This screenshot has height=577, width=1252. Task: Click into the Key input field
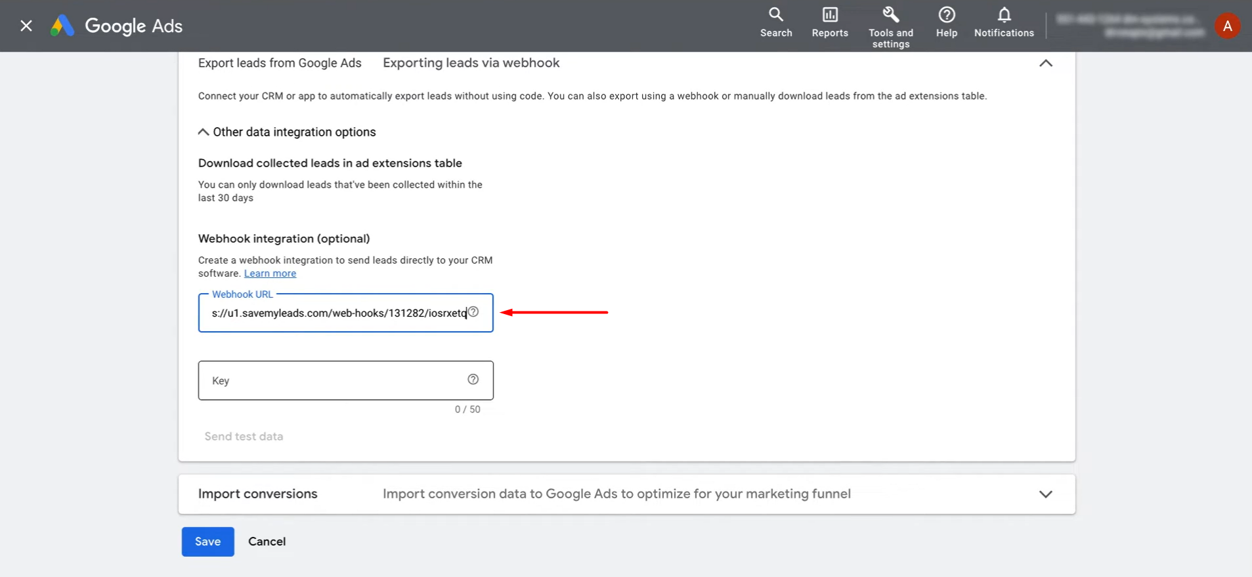tap(335, 381)
